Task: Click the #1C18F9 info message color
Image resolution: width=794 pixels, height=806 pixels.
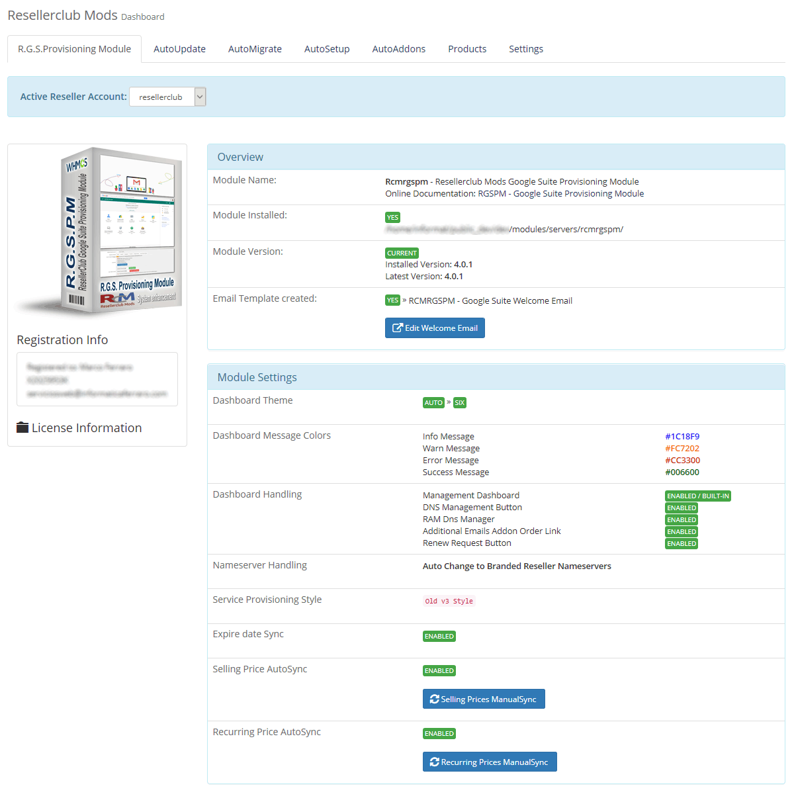Action: pyautogui.click(x=682, y=437)
